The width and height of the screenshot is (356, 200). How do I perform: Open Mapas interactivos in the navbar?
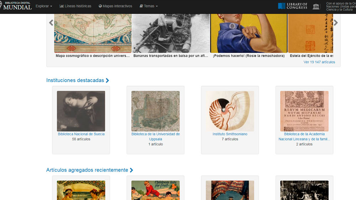(x=115, y=6)
